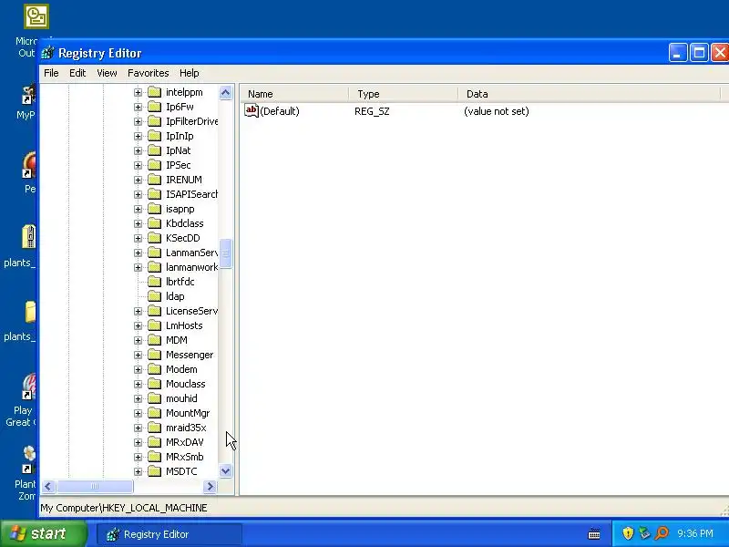729x547 pixels.
Task: Click the Registry Editor taskbar button
Action: (169, 534)
